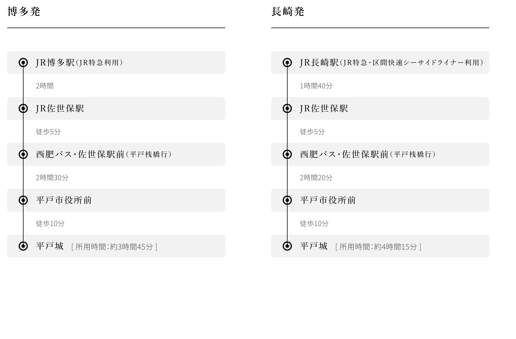This screenshot has width=516, height=339.
Task: Click the 西肥バス marker in 長崎発 route
Action: click(x=287, y=154)
